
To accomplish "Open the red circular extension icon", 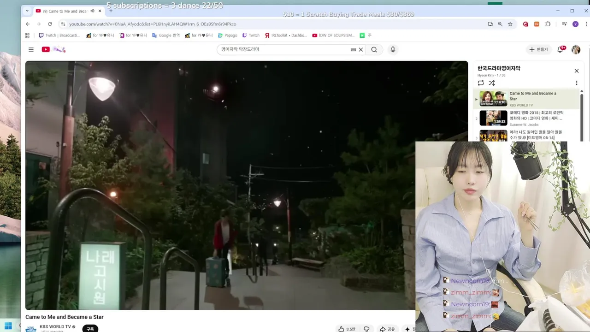I will 525,24.
